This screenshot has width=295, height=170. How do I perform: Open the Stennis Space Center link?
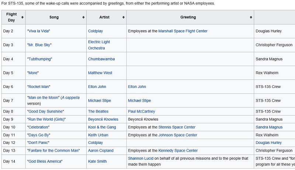click(x=177, y=127)
